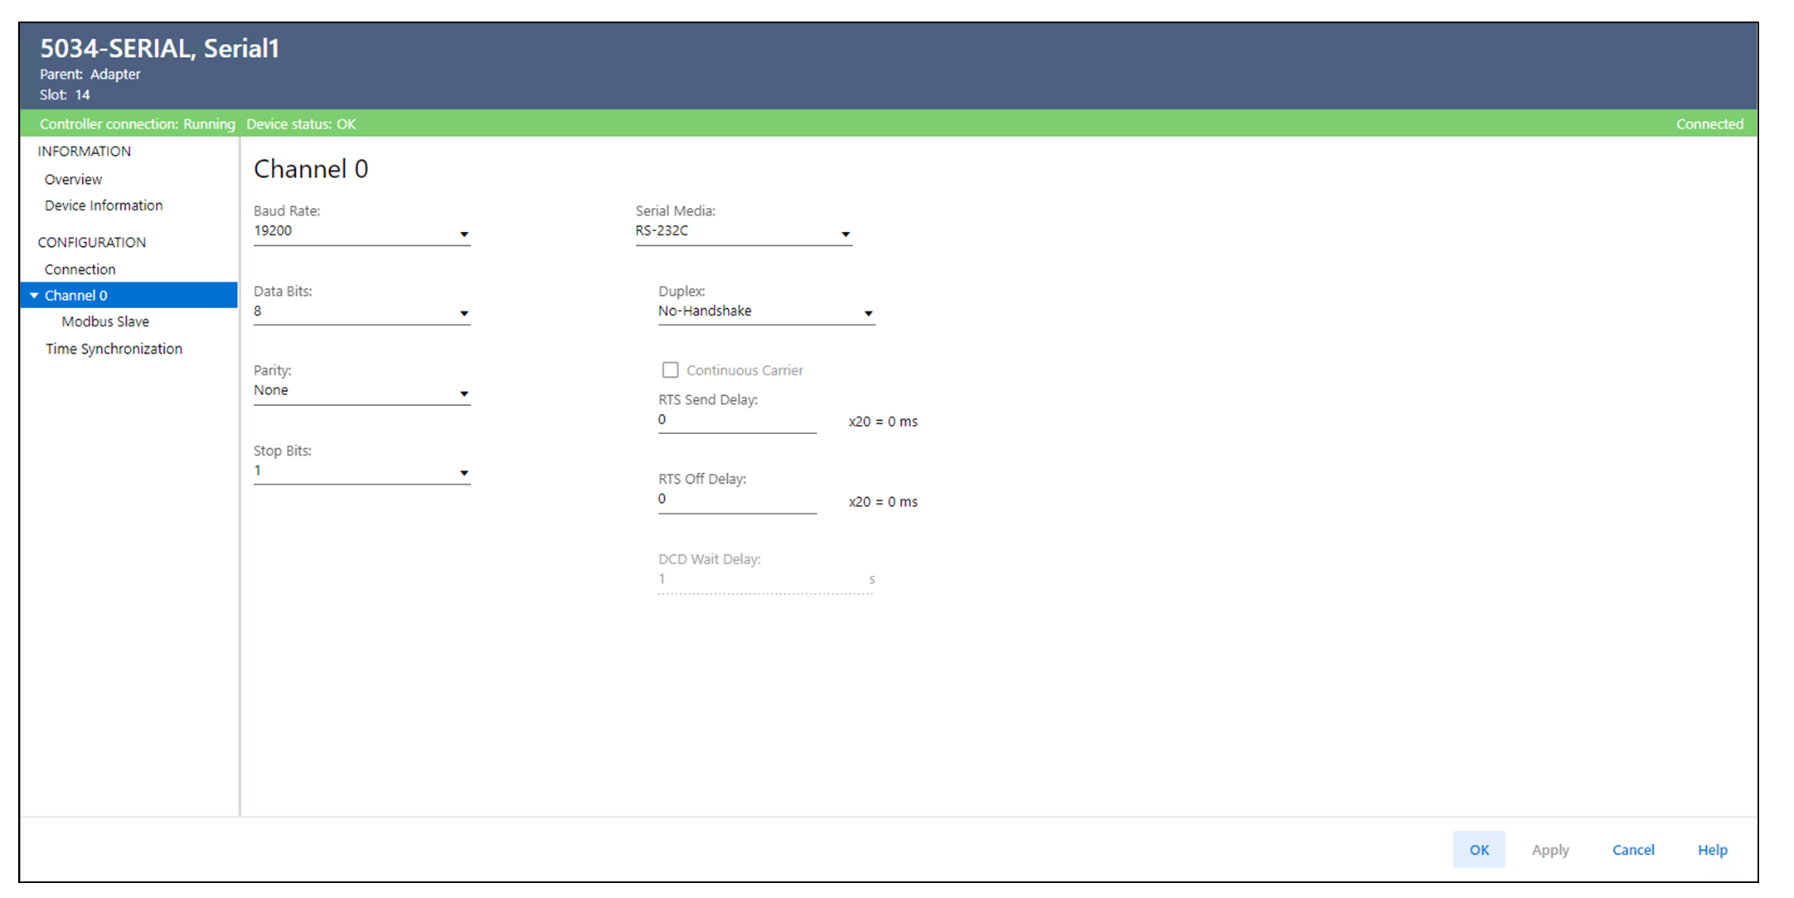Open Device Information page
This screenshot has height=898, width=1794.
(x=104, y=205)
